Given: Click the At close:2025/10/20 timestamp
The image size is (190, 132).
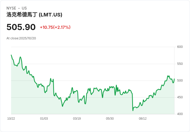Looking at the screenshot, I should click(21, 38).
